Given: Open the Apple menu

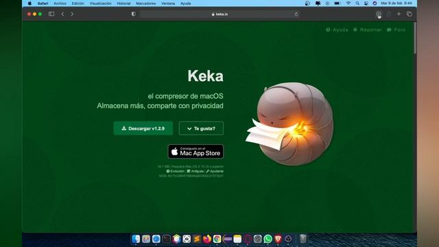Looking at the screenshot, I should coord(29,3).
